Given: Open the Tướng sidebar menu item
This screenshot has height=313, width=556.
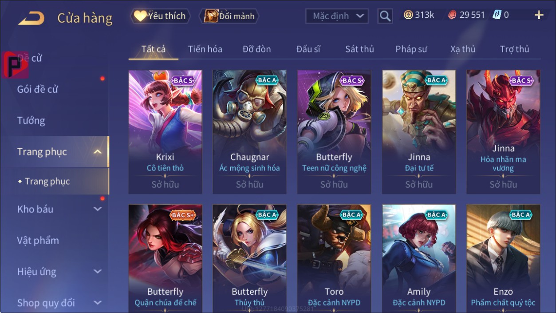Looking at the screenshot, I should click(31, 120).
